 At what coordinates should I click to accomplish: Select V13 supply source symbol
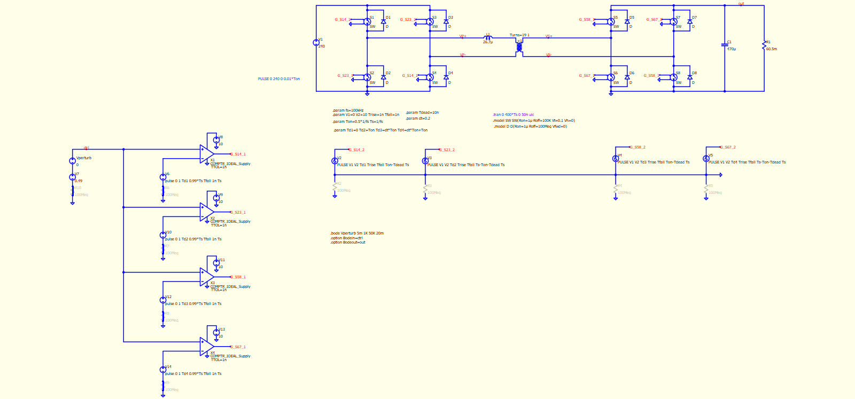[216, 332]
